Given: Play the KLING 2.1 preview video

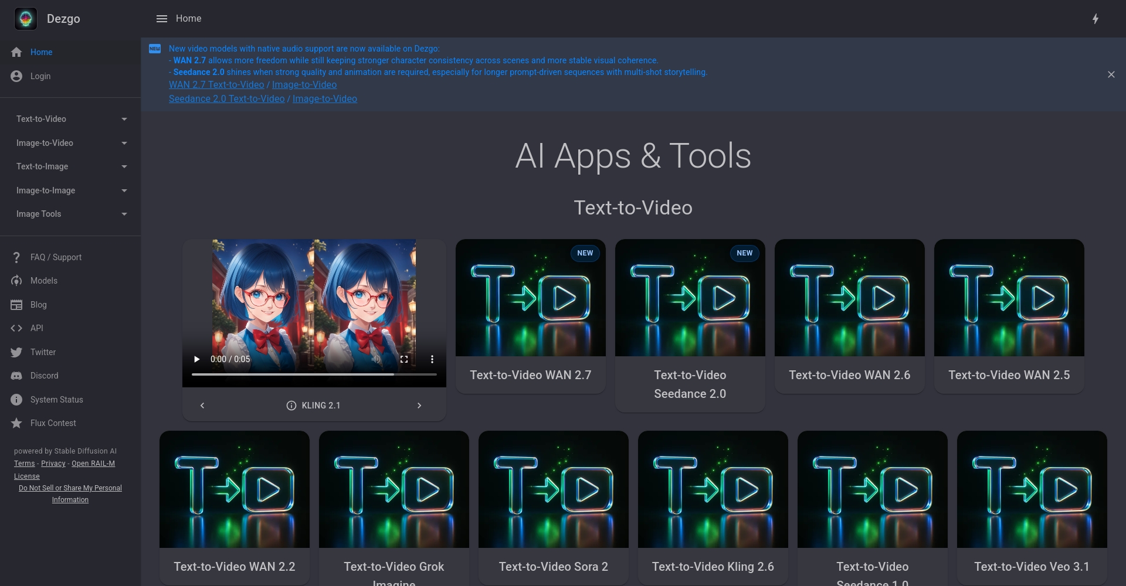Looking at the screenshot, I should click(197, 359).
